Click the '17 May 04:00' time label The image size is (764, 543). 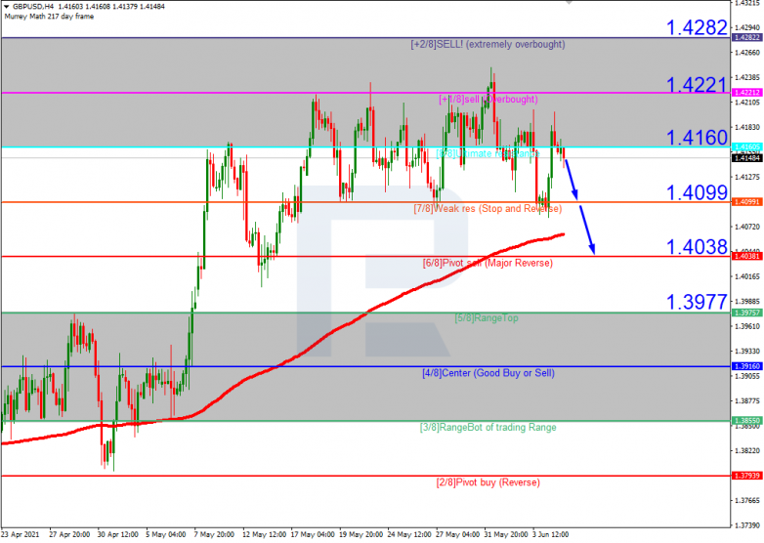(313, 535)
